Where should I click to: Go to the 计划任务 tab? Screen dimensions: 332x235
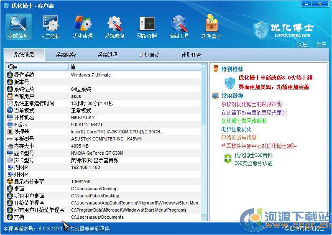(192, 55)
